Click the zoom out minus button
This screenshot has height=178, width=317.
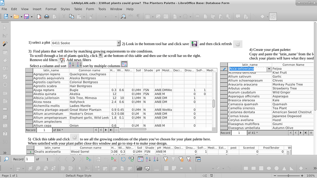[275, 176]
